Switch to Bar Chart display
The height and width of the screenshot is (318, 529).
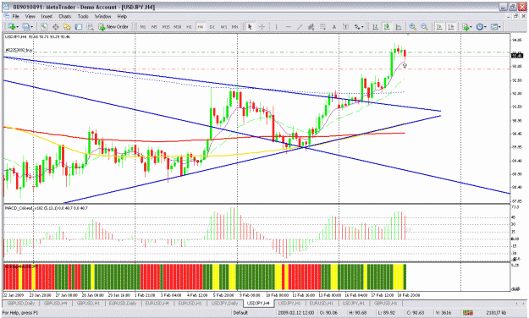[x=375, y=26]
